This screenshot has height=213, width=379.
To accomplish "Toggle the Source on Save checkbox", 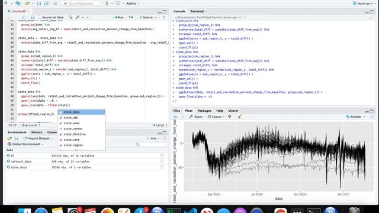I will click(40, 17).
